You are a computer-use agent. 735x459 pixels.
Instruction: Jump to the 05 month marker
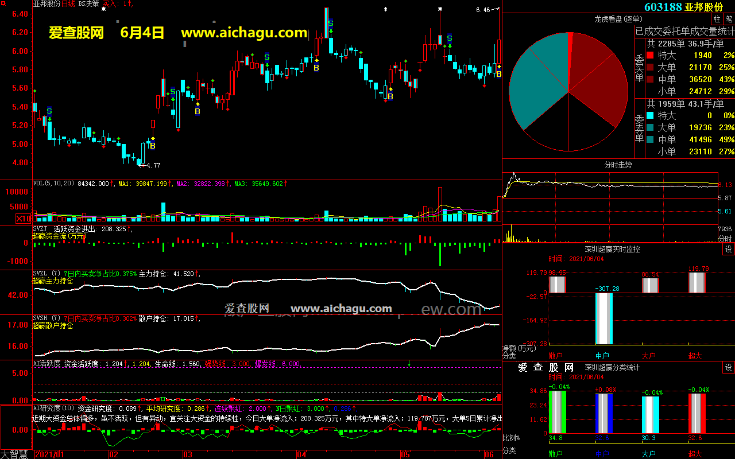405,454
